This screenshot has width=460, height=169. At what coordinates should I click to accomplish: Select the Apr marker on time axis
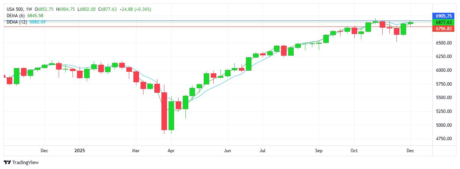[x=171, y=151]
